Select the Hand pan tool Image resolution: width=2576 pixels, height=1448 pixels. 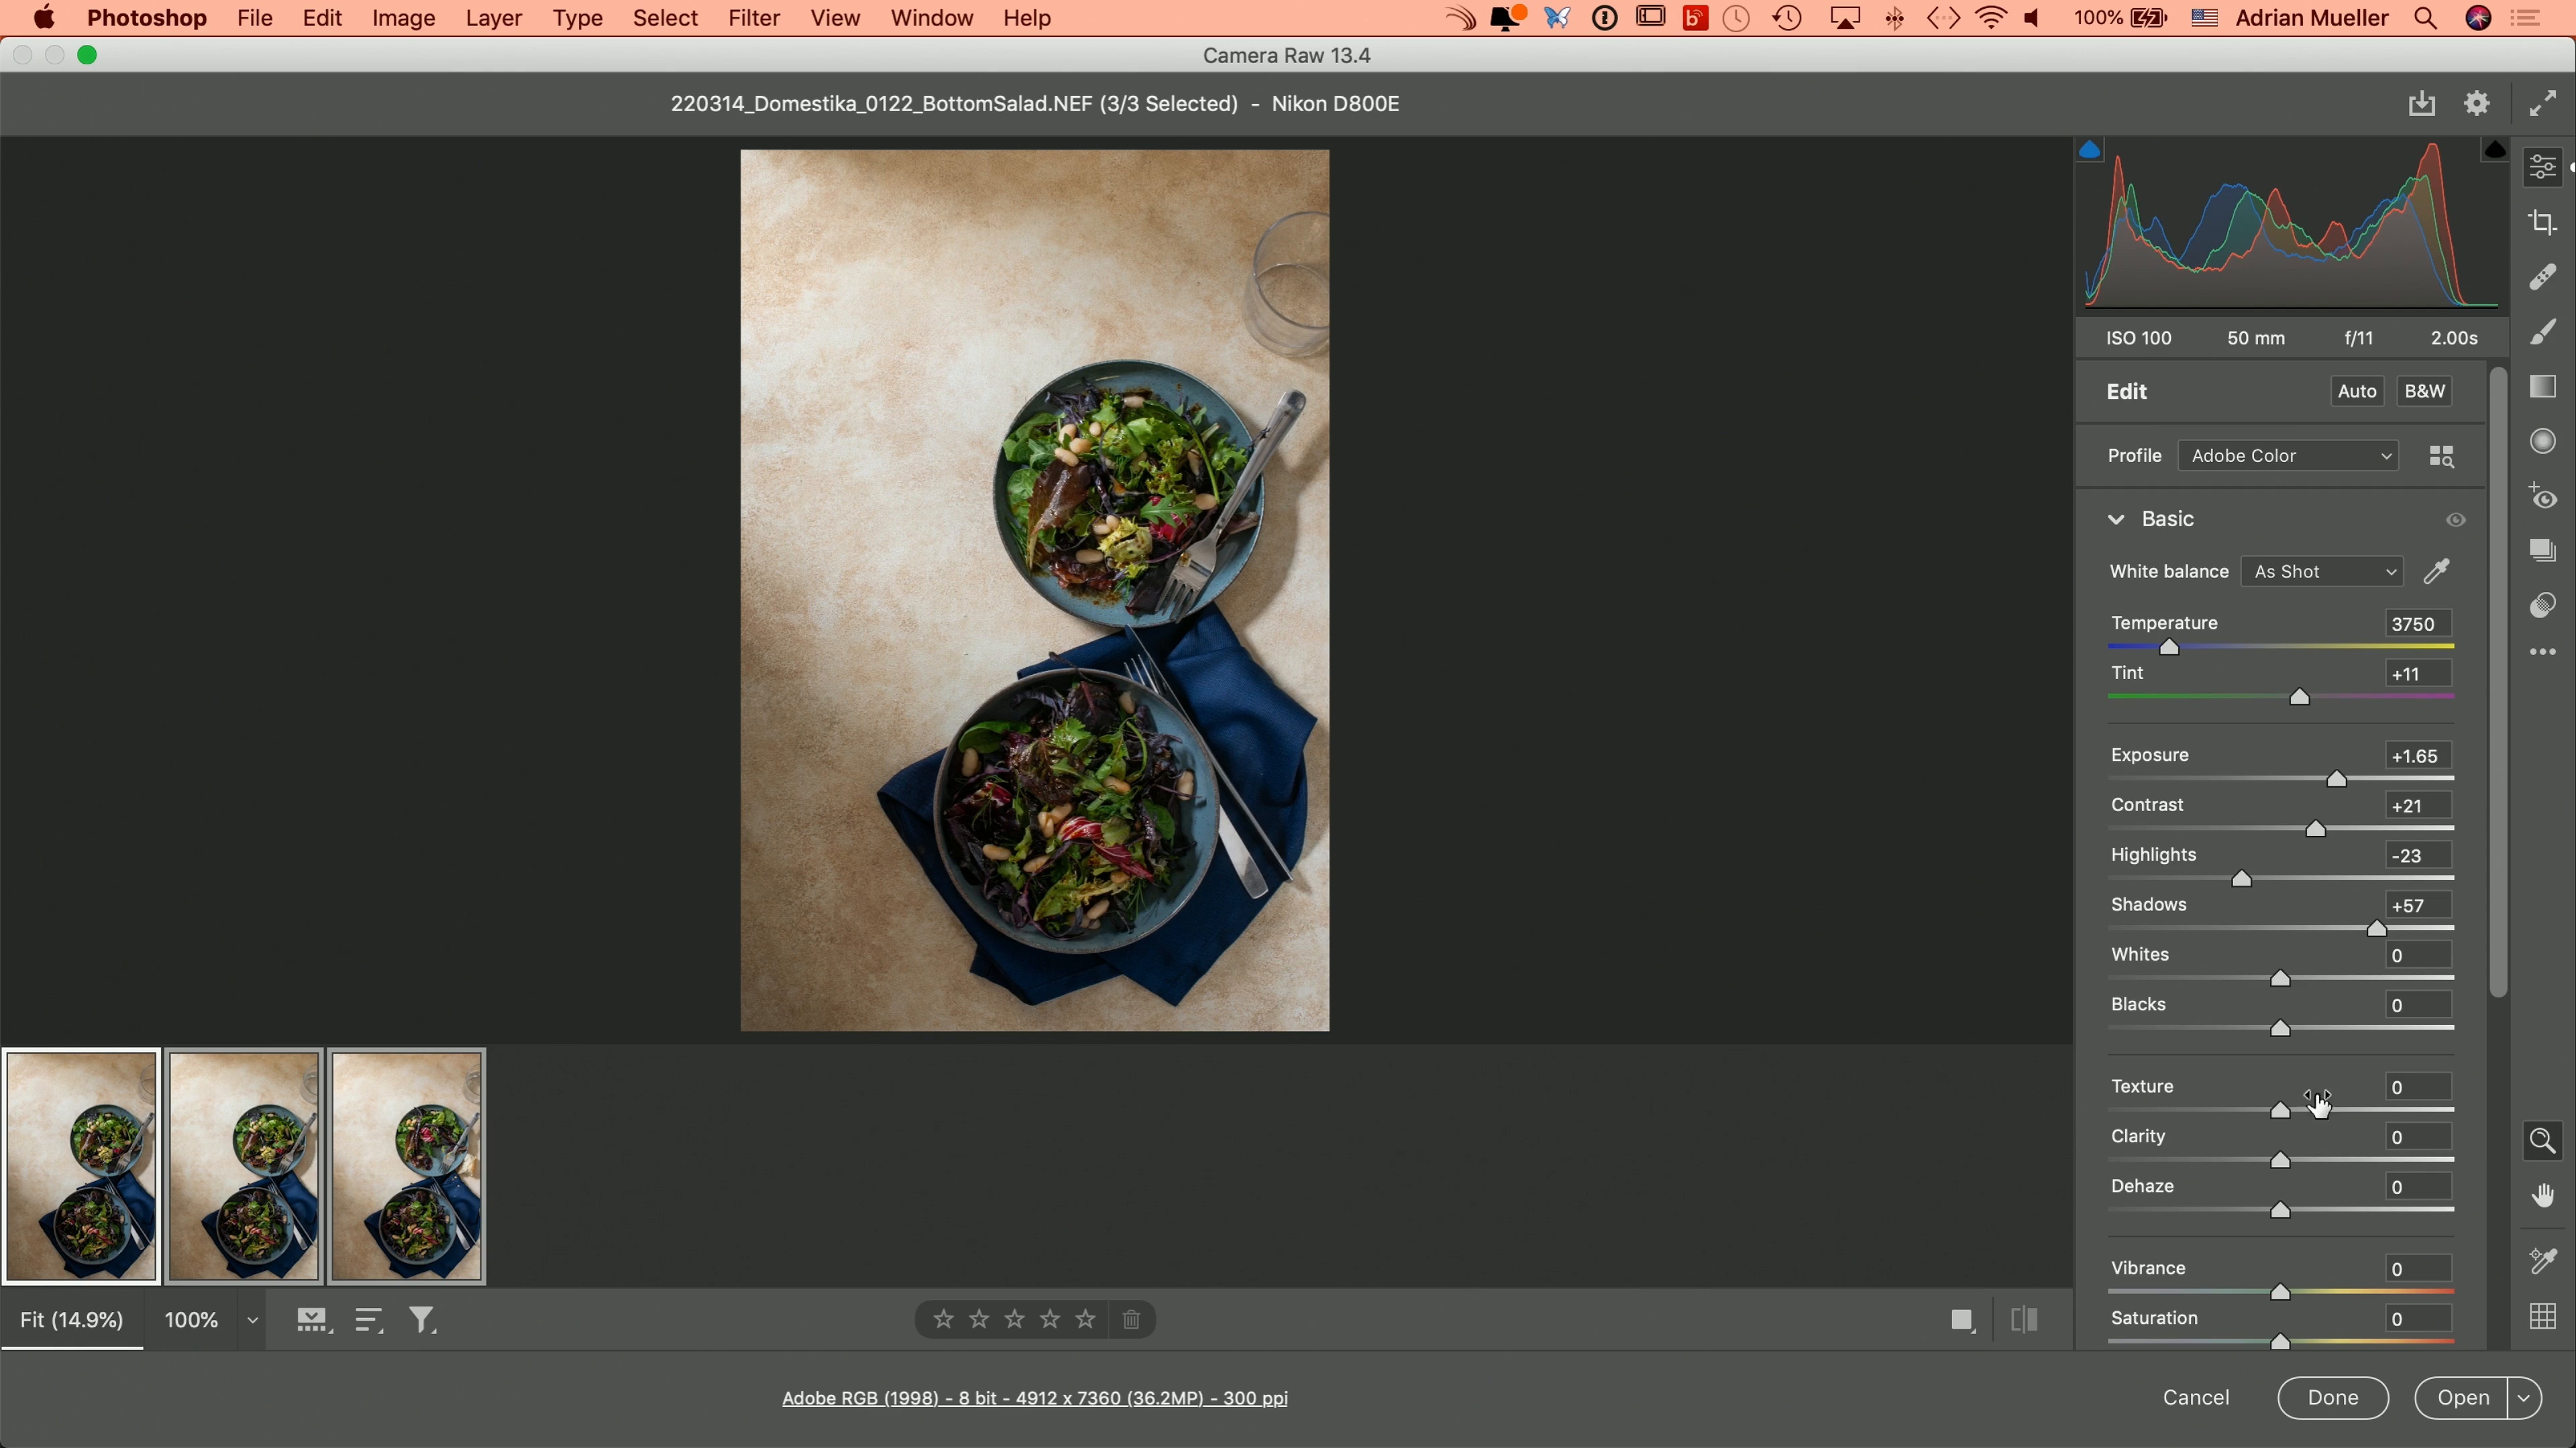[2542, 1196]
